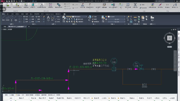Screen dimensions: 180x101
Task: Open the Annotate ribbon tab
Action: [x=12, y=14]
